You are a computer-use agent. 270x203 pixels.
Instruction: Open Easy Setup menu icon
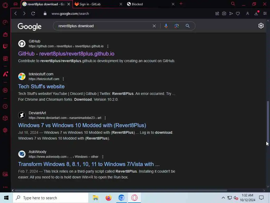[265, 13]
